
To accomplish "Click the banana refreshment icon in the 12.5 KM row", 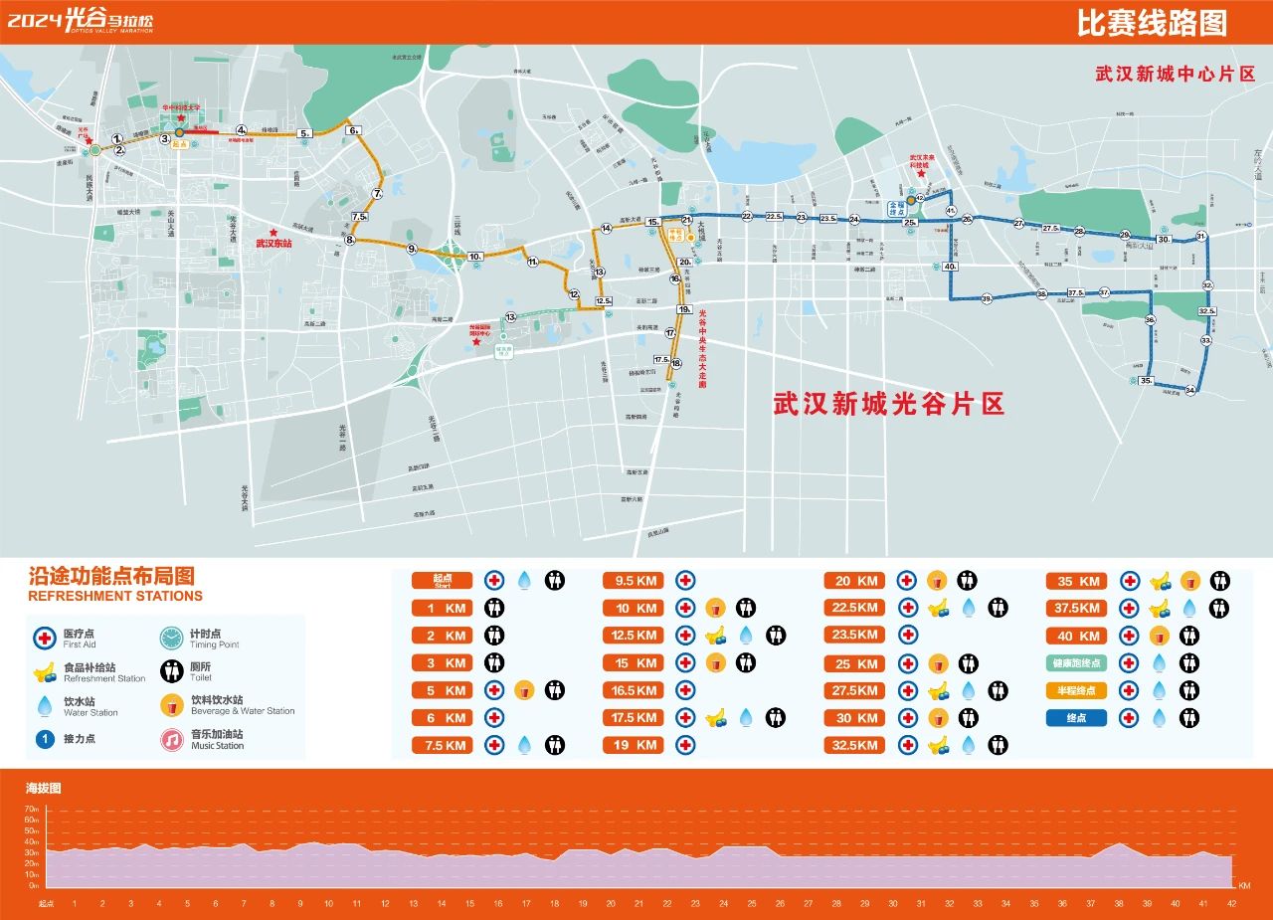I will 715,636.
